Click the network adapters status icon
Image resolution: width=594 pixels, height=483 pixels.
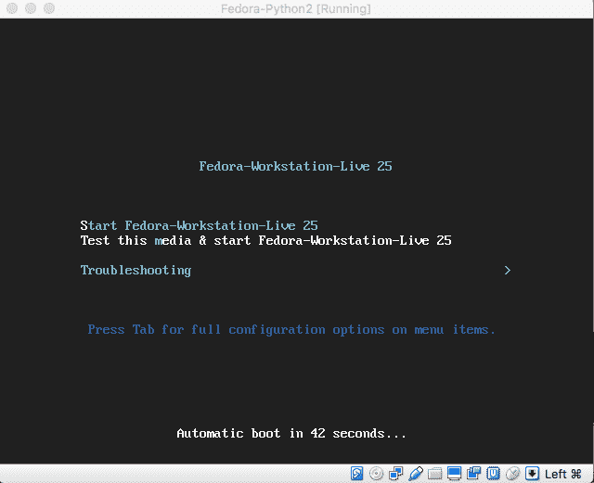tap(396, 473)
